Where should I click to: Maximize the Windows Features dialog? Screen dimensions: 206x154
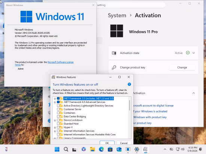[x=119, y=77]
